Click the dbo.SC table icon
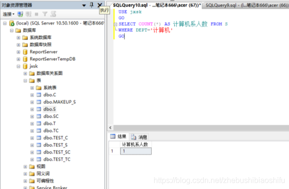Image resolution: width=289 pixels, height=189 pixels. [39, 116]
